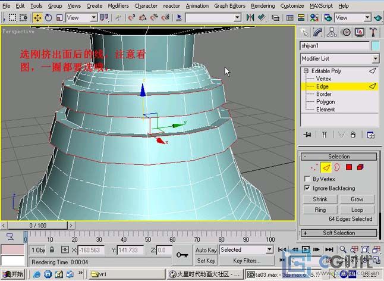Open the Curve Editor

click(289, 18)
